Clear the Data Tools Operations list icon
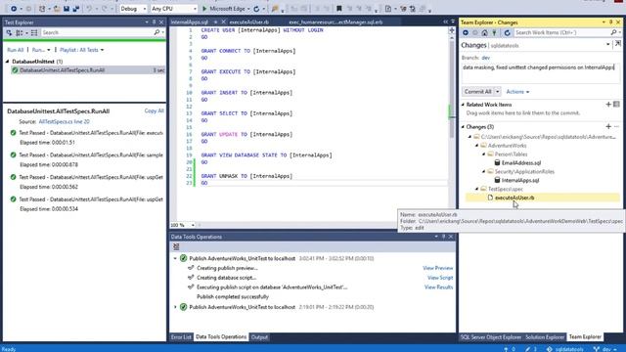This screenshot has width=626, height=352. pyautogui.click(x=176, y=247)
